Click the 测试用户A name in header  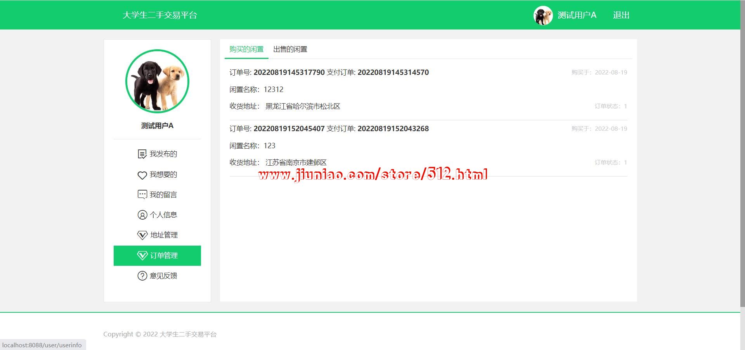point(577,15)
